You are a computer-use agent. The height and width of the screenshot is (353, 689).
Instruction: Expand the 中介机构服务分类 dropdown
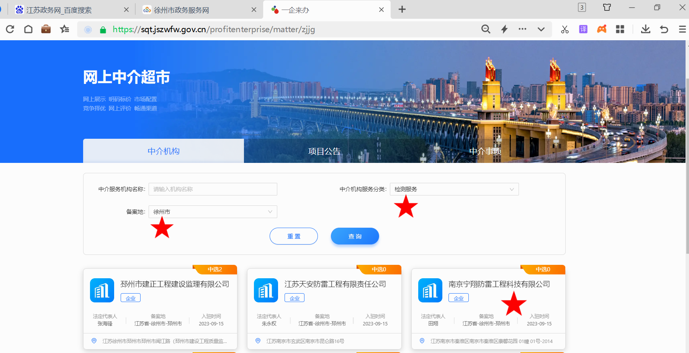coord(454,189)
